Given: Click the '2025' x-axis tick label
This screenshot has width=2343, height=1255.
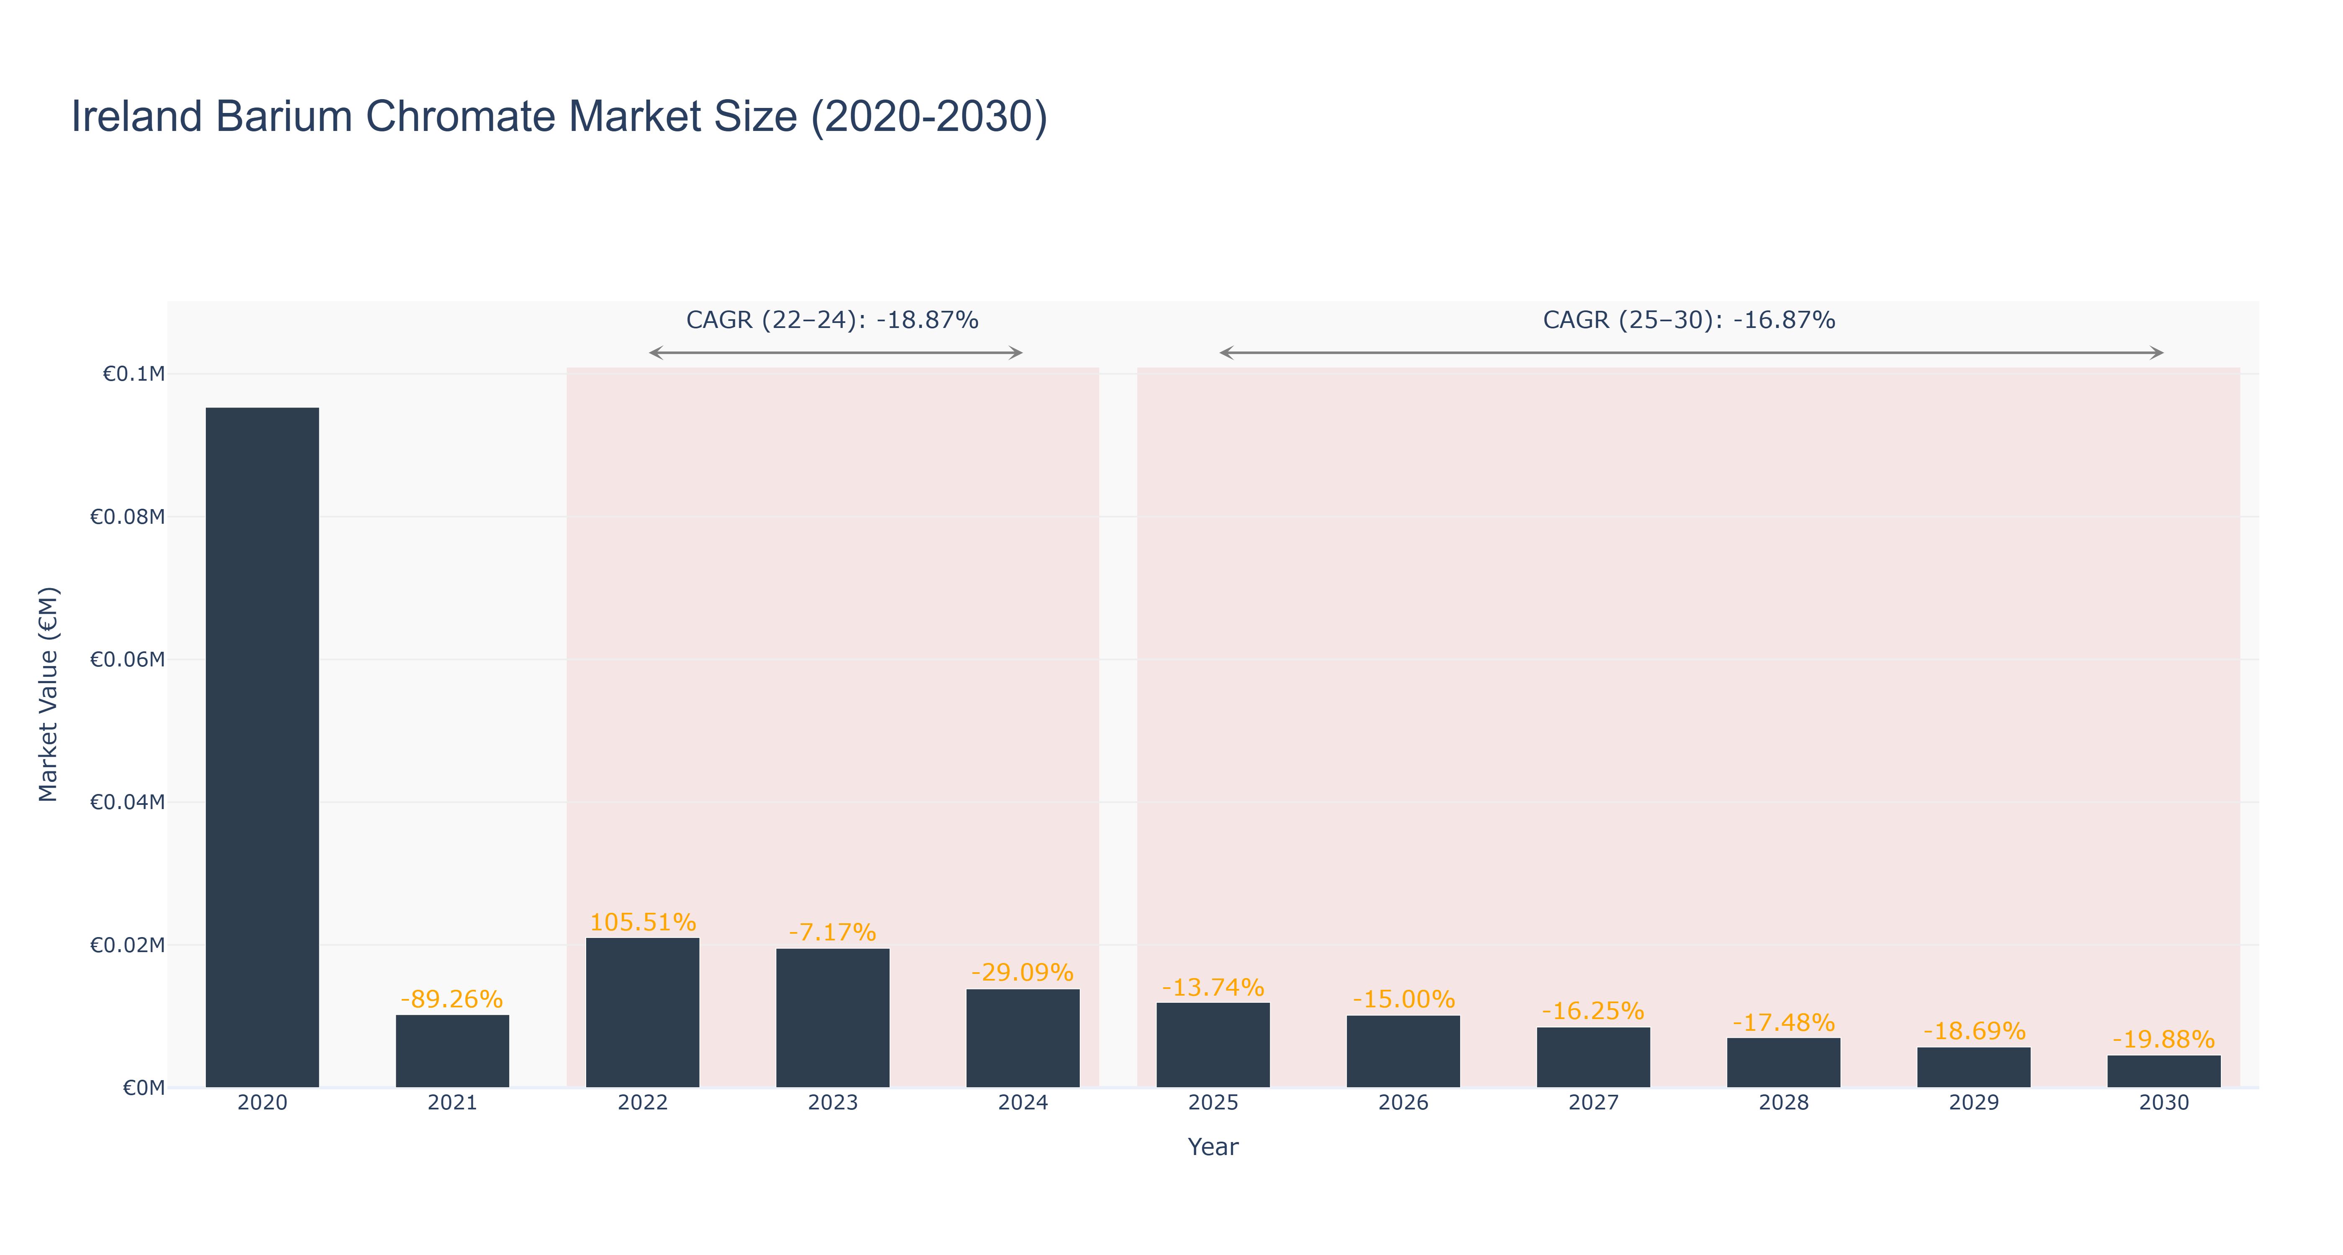Looking at the screenshot, I should (x=1213, y=1103).
